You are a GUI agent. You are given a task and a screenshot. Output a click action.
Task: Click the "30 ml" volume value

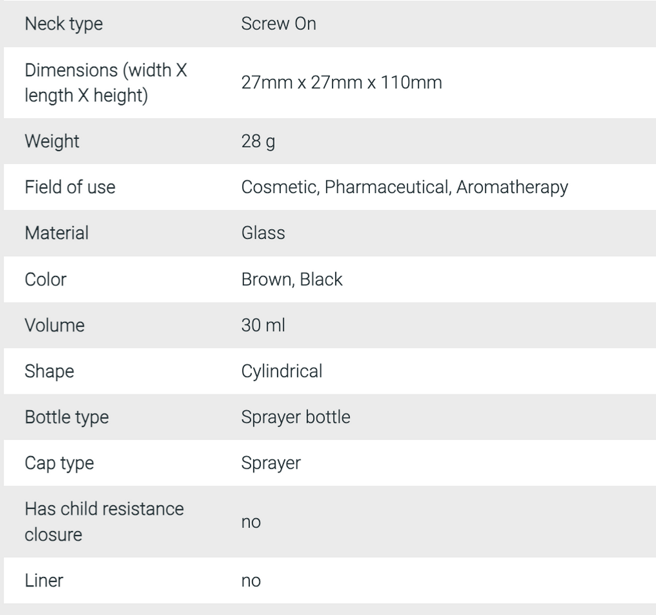pyautogui.click(x=263, y=325)
